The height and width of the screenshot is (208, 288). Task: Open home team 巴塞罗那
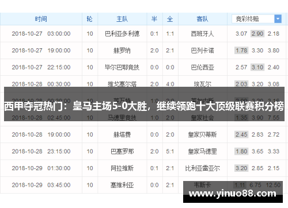[x=122, y=152]
